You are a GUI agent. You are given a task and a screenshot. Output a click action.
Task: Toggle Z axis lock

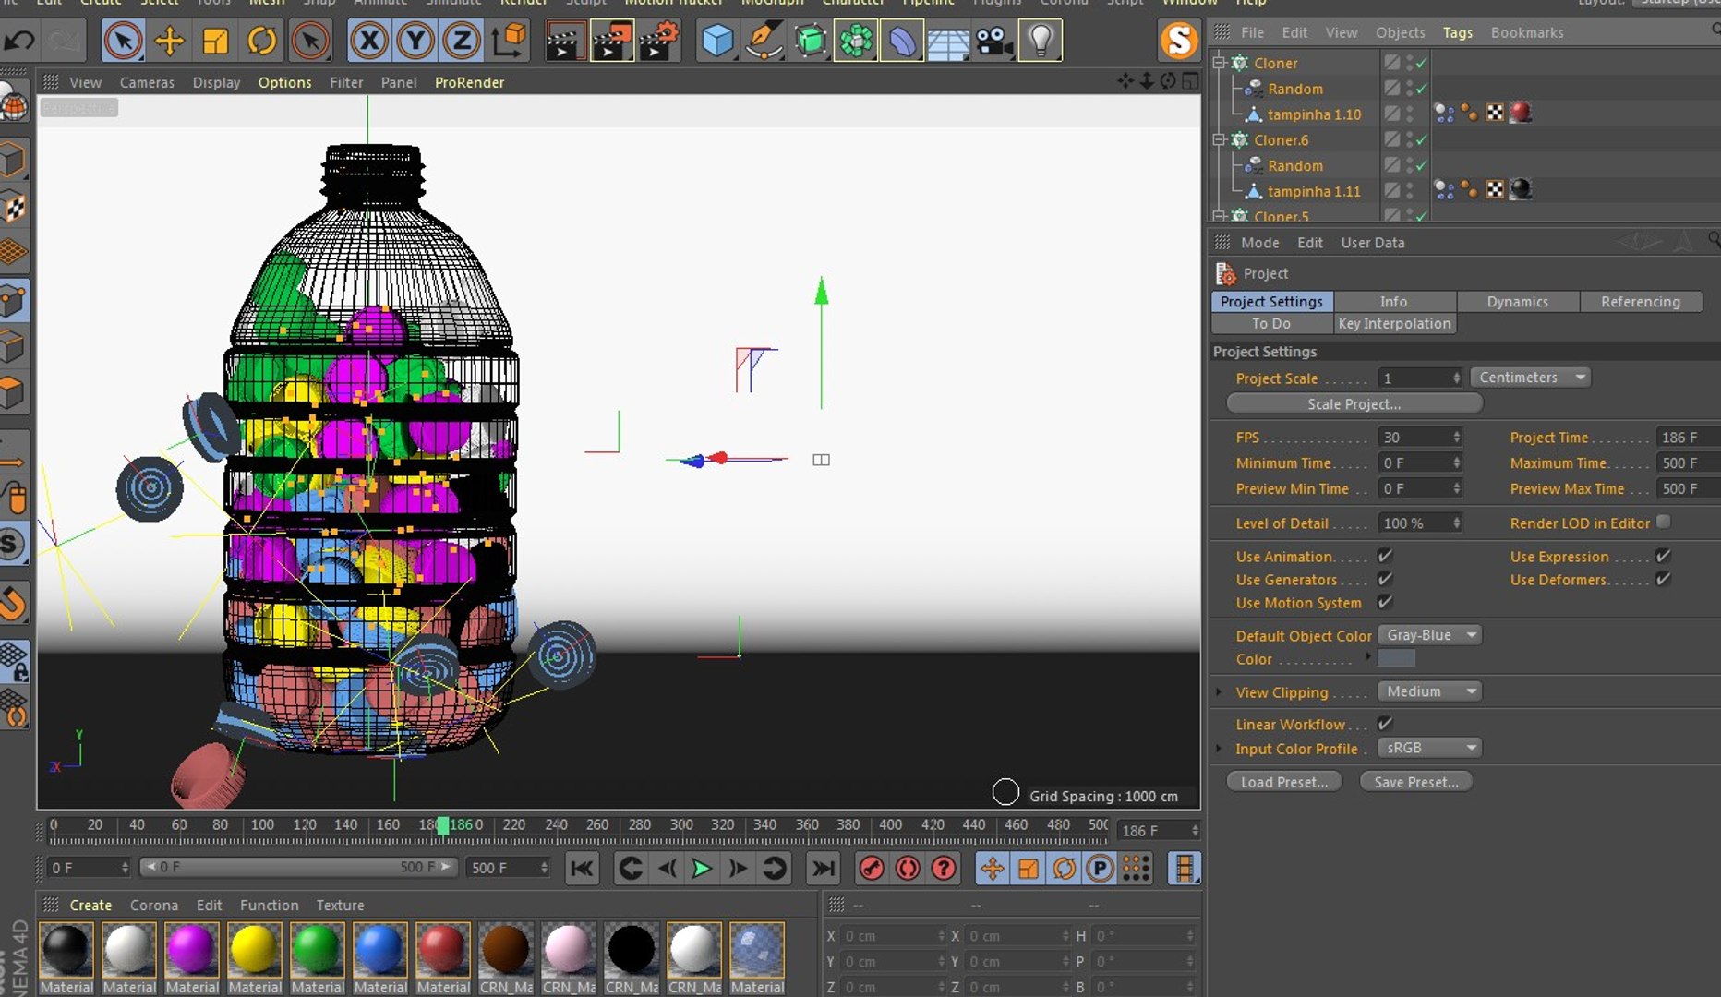point(462,41)
